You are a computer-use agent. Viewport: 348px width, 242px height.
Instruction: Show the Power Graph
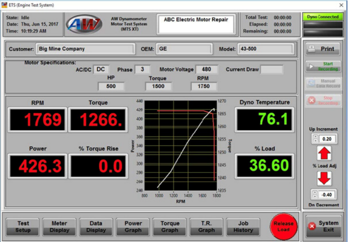(133, 227)
